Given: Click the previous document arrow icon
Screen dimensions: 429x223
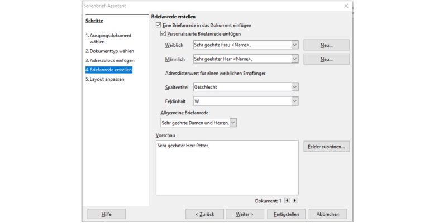Looking at the screenshot, I should pyautogui.click(x=287, y=200).
